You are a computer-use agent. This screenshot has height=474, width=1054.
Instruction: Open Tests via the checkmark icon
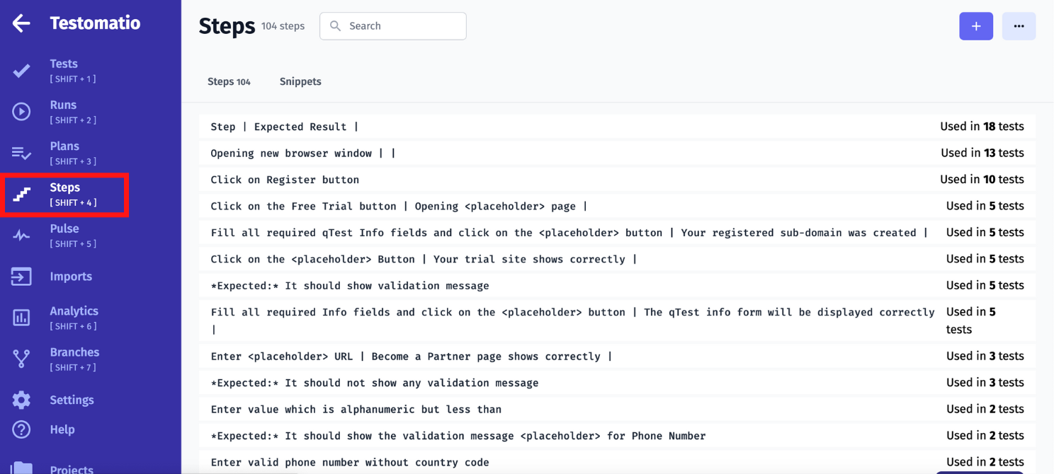point(21,71)
